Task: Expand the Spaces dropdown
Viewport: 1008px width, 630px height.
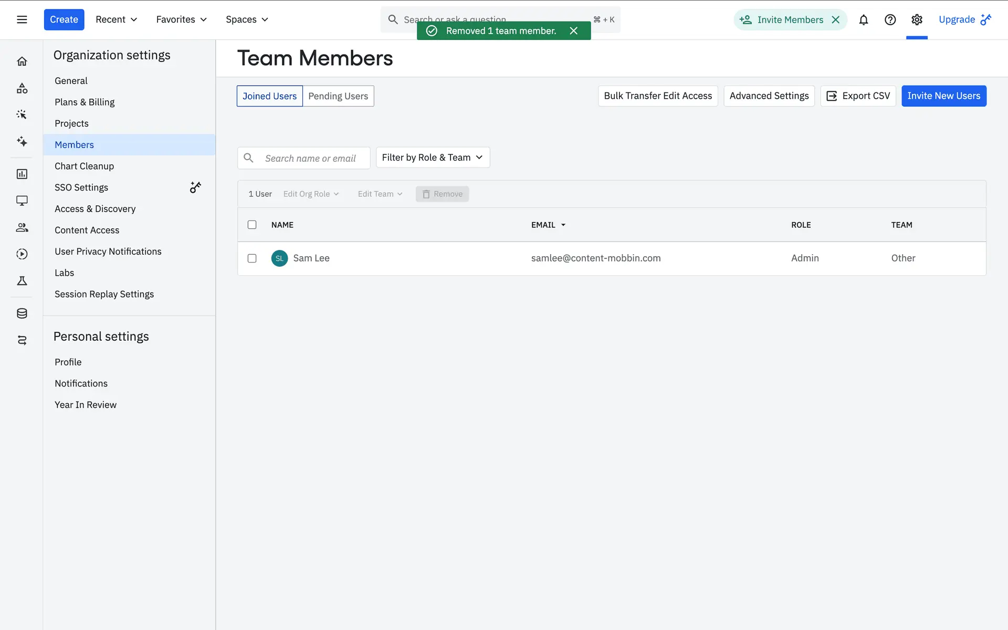Action: [x=247, y=19]
